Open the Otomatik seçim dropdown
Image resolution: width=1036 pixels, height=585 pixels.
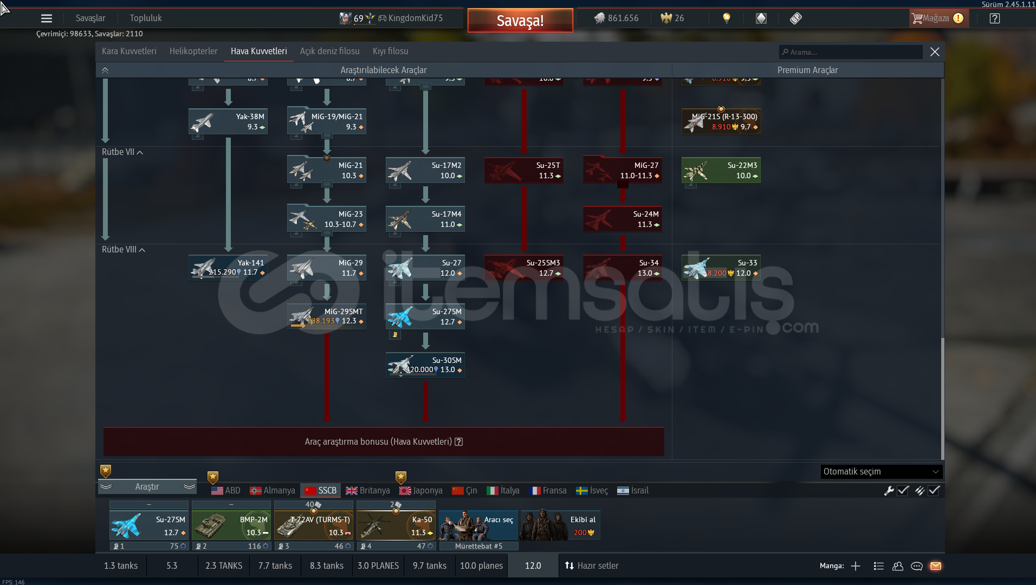coord(882,472)
